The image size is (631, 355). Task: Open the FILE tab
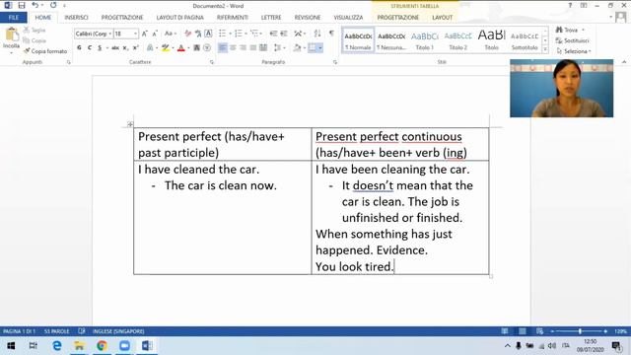coord(14,18)
